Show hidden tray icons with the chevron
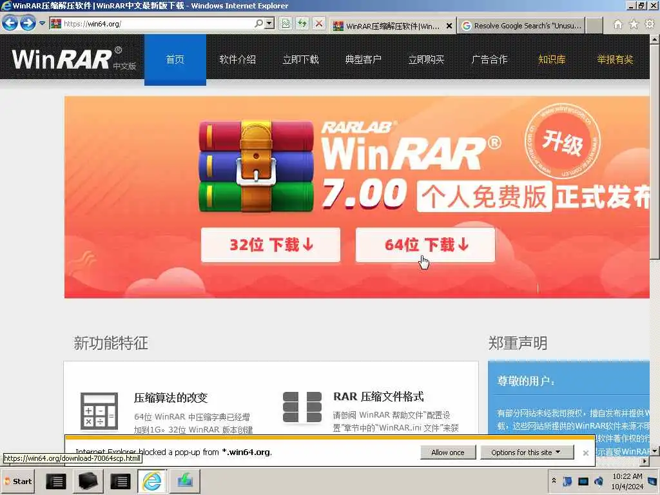The width and height of the screenshot is (660, 495). click(554, 481)
